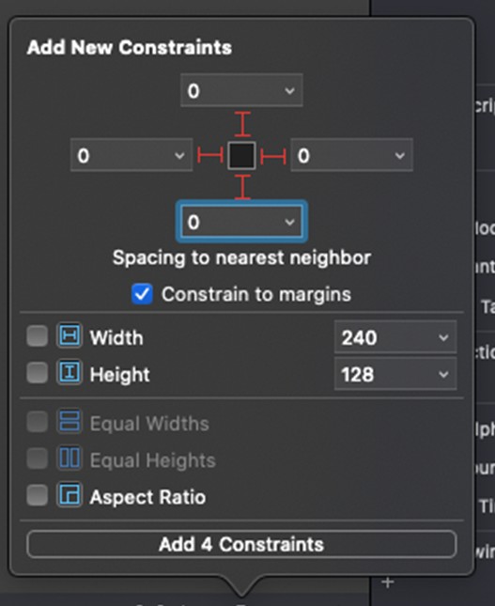495x606 pixels.
Task: Toggle the top red spacing constraint strut
Action: click(242, 124)
